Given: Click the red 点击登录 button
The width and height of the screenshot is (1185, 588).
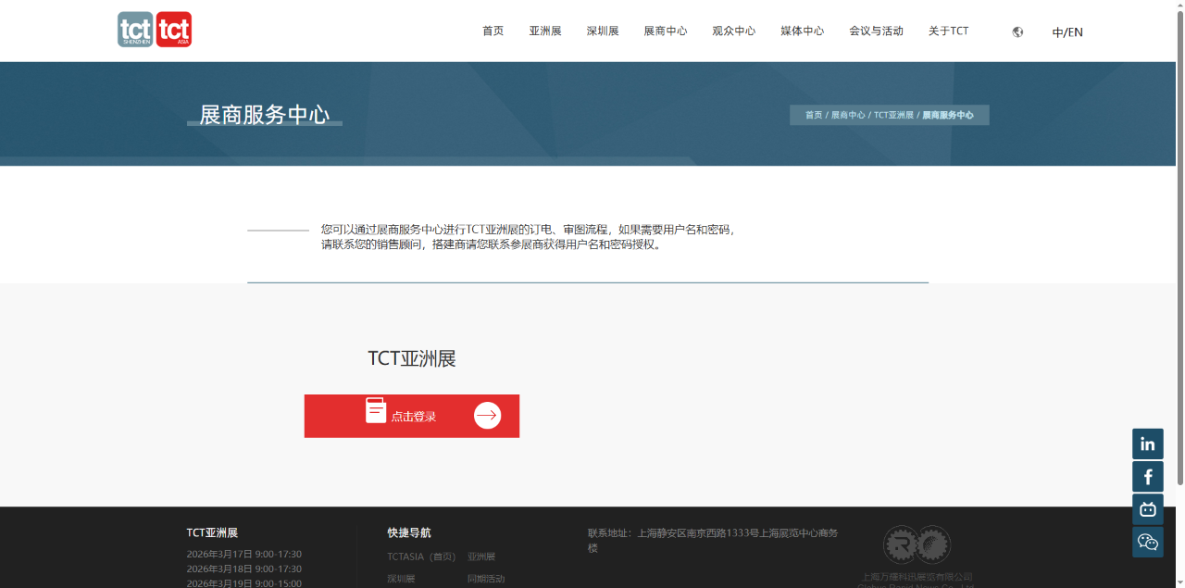Looking at the screenshot, I should (x=411, y=416).
